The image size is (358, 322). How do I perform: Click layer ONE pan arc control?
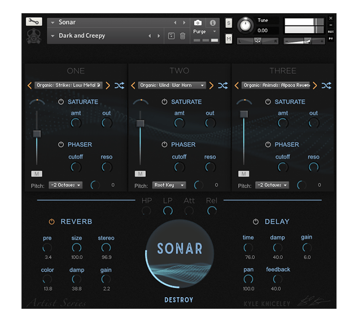point(37,102)
